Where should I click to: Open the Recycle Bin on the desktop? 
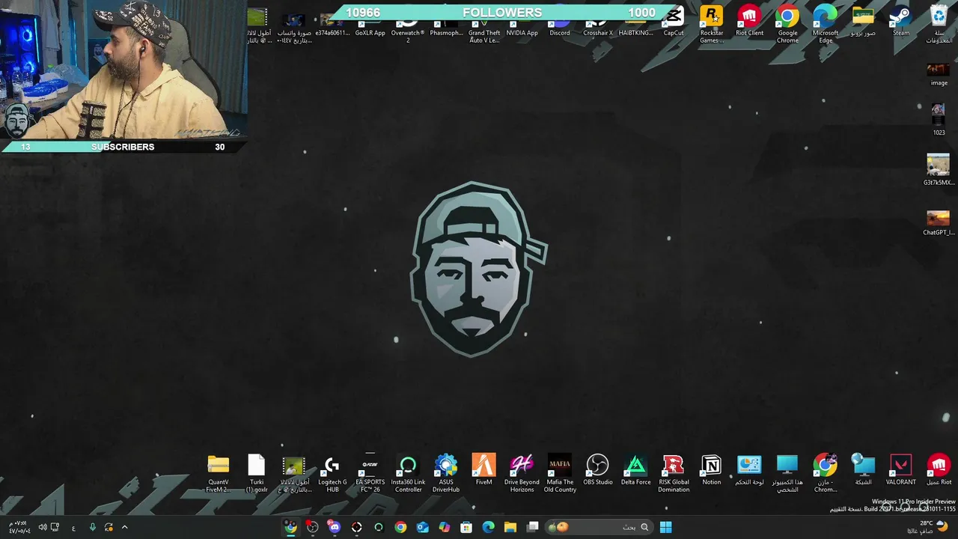(x=939, y=22)
